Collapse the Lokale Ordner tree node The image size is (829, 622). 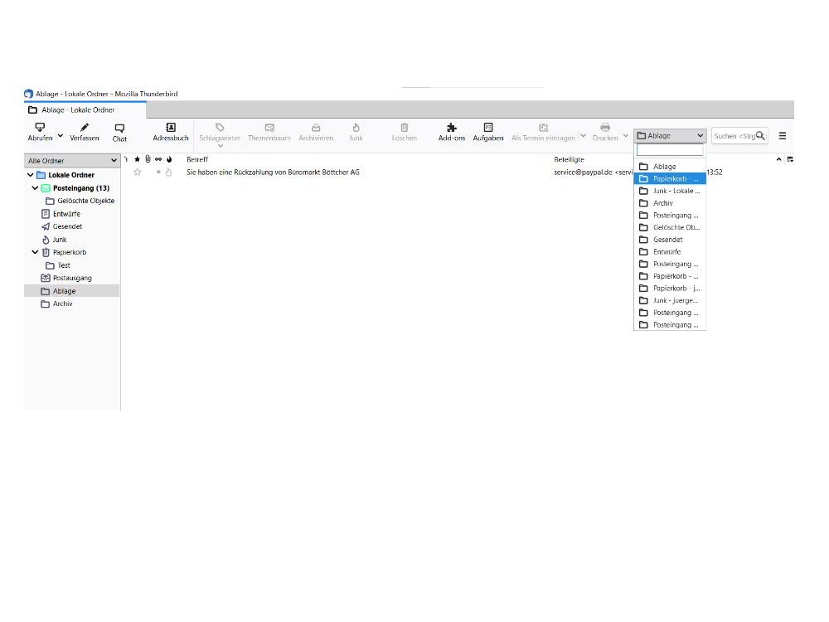[31, 174]
